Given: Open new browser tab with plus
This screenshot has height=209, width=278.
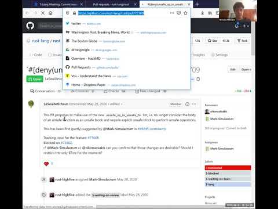Looking at the screenshot, I should coord(197,4).
